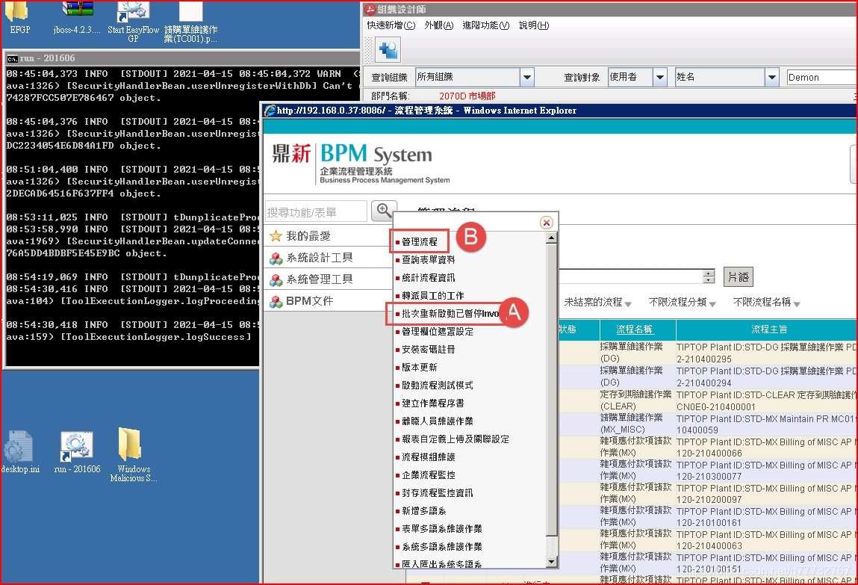Select 新增多語系 menu entry
The width and height of the screenshot is (858, 585).
424,510
